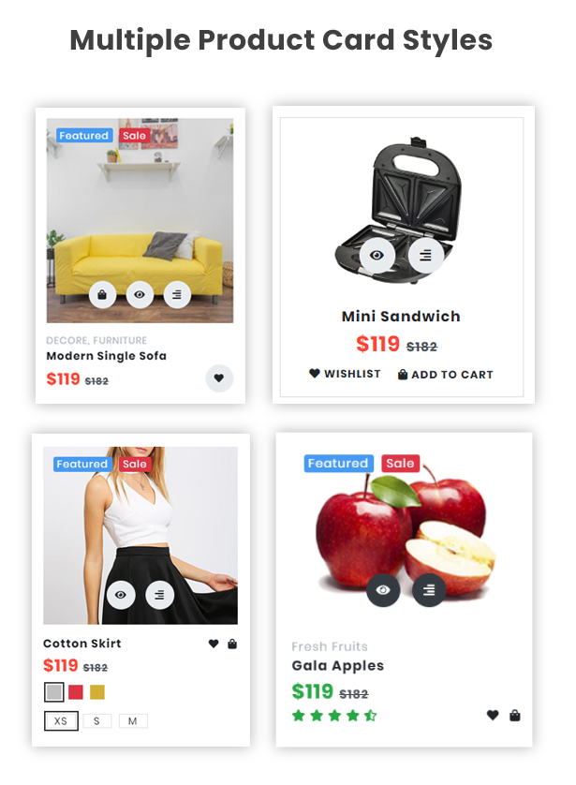Open quick view eye on Gala Apples
This screenshot has height=785, width=576.
[x=383, y=590]
